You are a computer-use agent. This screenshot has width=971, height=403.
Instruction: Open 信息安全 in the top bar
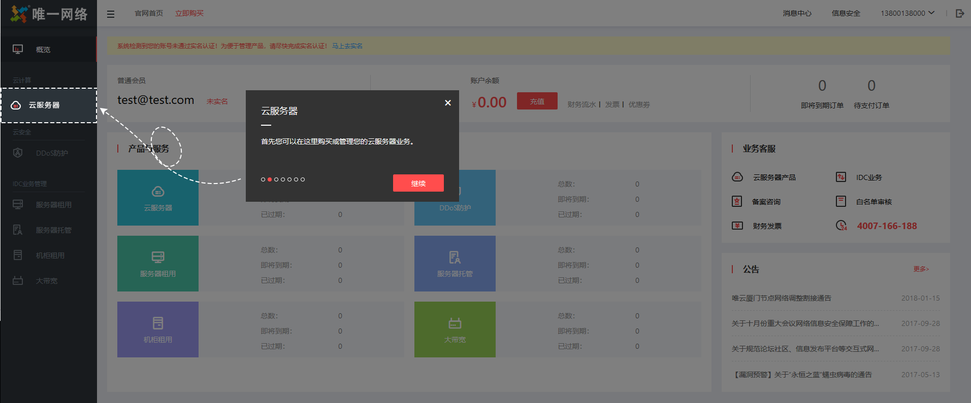coord(846,13)
